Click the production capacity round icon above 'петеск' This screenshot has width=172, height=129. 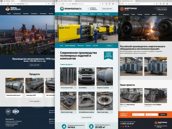[x=64, y=126]
